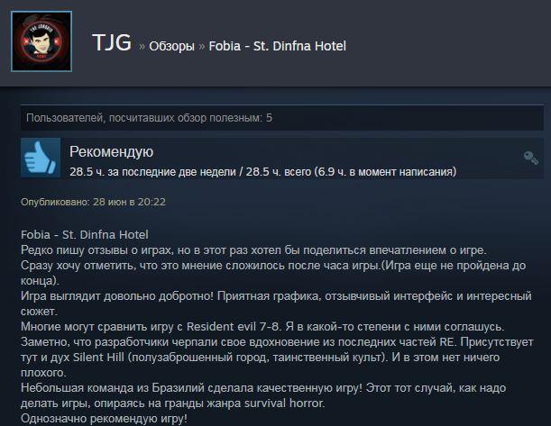Click the key icon beside the review rating
Screen dimensions: 551x426
pyautogui.click(x=530, y=158)
